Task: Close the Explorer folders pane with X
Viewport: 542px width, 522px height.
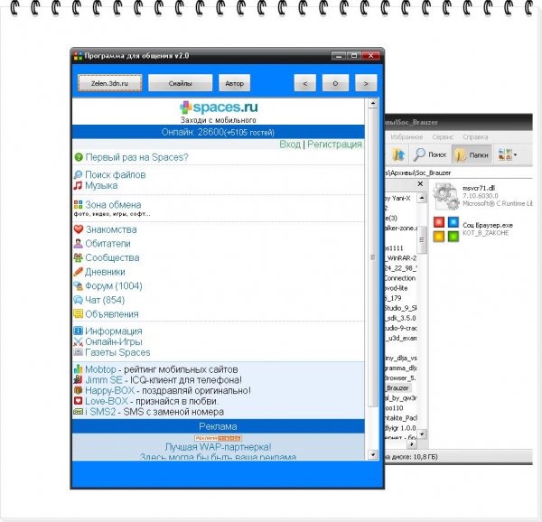Action: 420,184
